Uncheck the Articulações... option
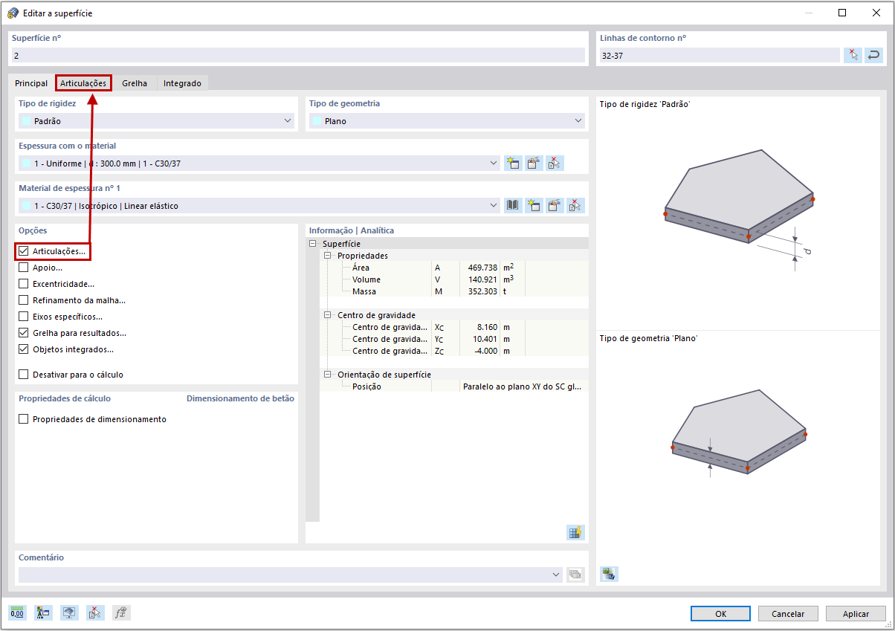Screen dimensions: 895x631 (24, 252)
